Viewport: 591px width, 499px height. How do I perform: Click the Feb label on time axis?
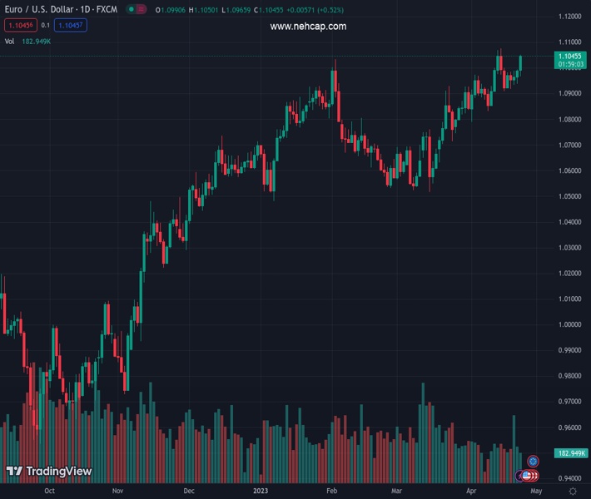[331, 492]
